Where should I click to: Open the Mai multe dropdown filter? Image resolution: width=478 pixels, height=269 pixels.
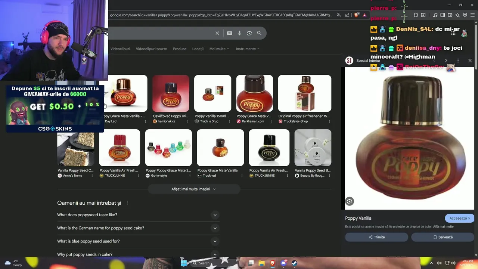(x=219, y=49)
